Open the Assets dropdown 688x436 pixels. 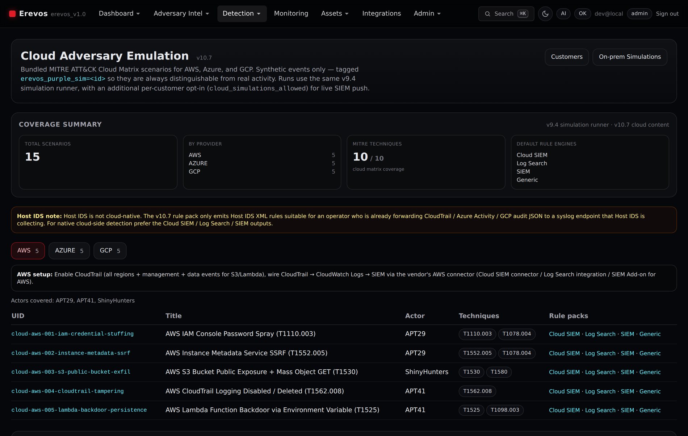click(335, 13)
